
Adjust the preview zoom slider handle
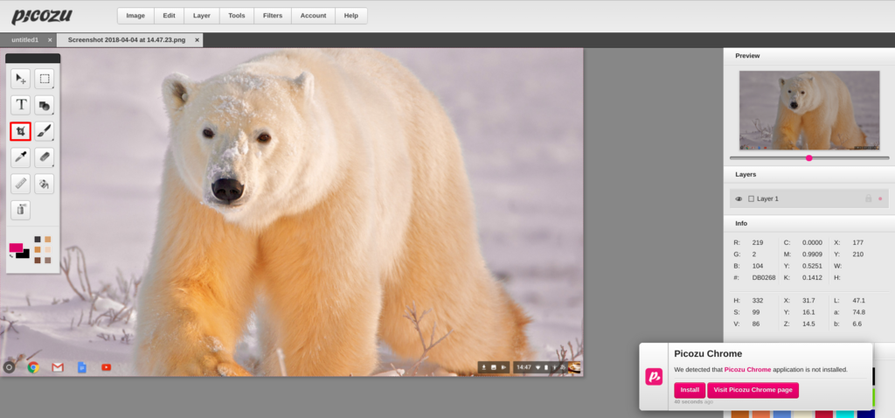pos(808,157)
